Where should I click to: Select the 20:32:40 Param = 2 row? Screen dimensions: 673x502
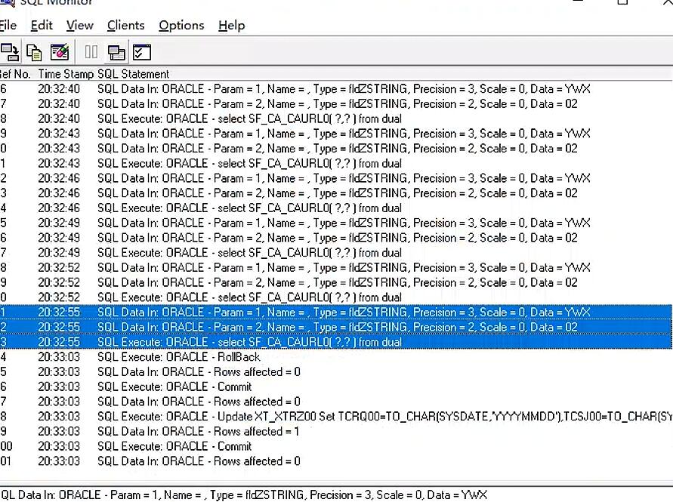[x=336, y=104]
